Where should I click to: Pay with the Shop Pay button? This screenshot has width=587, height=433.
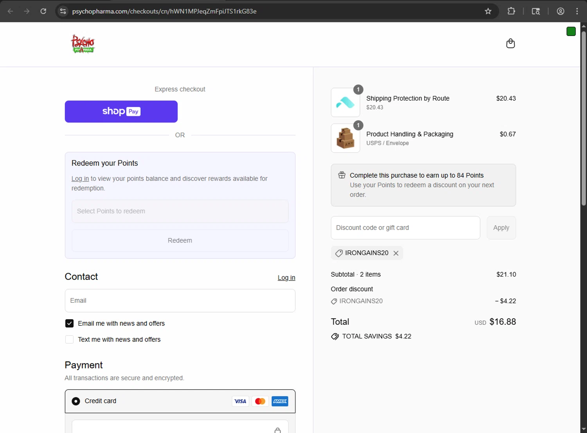tap(121, 111)
